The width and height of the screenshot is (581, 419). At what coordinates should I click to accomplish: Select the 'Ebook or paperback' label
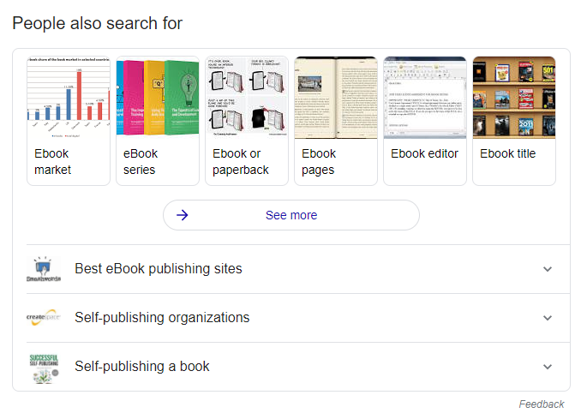[241, 162]
